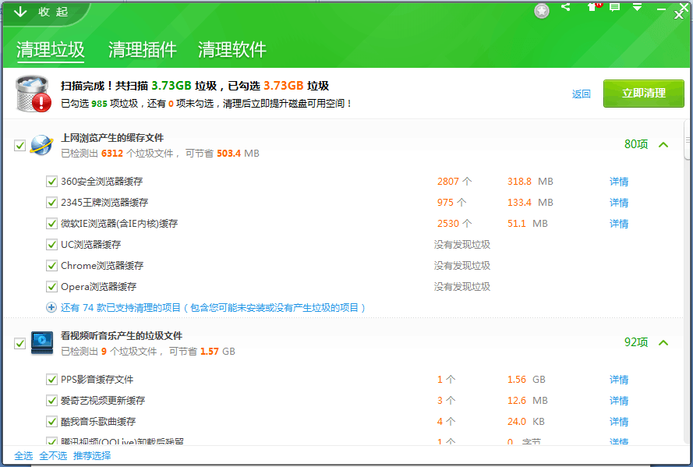Image resolution: width=693 pixels, height=467 pixels.
Task: Click the share icon in title bar
Action: click(566, 7)
